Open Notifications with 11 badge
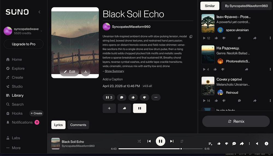 (x=23, y=122)
